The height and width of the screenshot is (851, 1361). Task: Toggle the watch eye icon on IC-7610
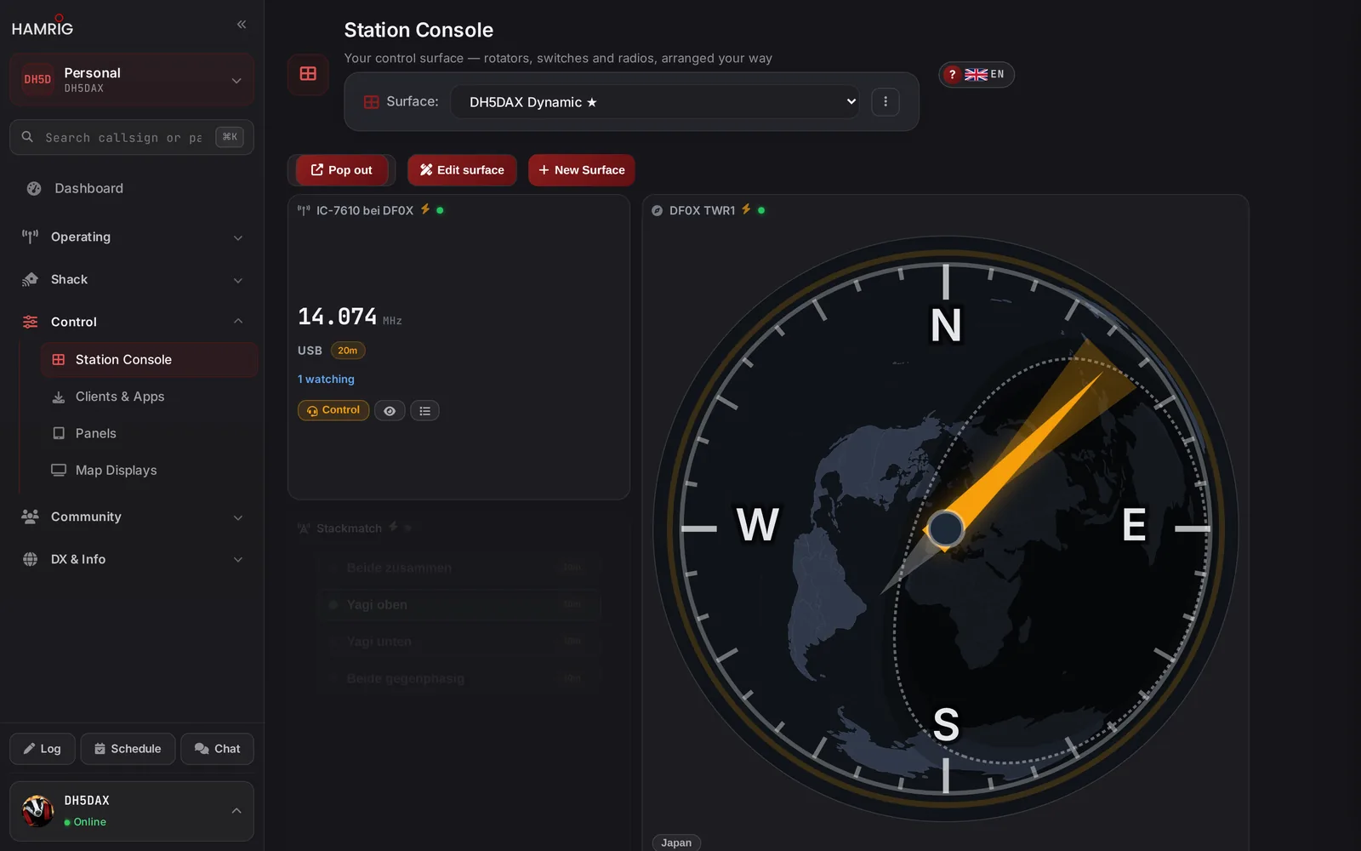point(390,410)
